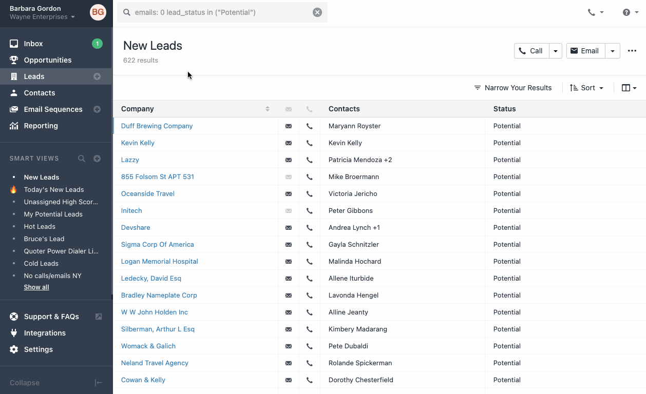Click the help question mark icon

(x=627, y=12)
